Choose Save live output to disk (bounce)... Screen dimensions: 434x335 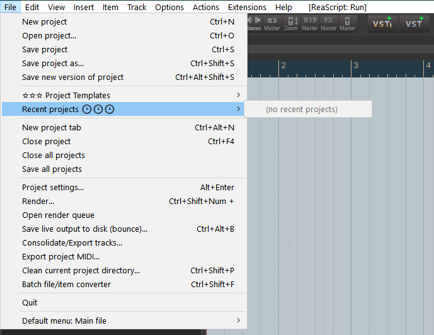[123, 229]
